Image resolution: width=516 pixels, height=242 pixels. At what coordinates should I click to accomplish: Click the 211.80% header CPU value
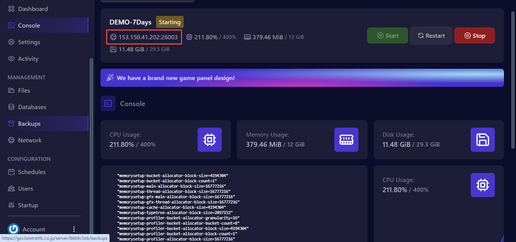tap(206, 37)
